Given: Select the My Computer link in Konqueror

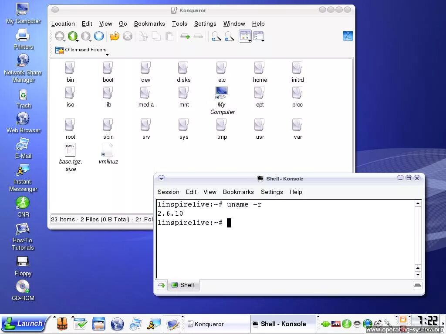Looking at the screenshot, I should (x=222, y=100).
